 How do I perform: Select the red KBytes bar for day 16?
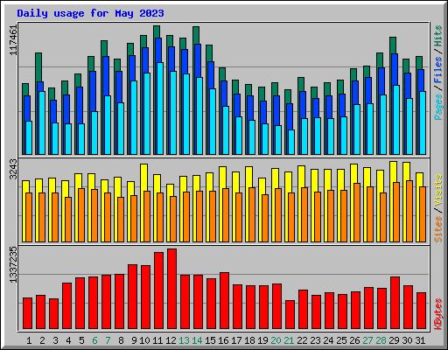[x=224, y=301]
